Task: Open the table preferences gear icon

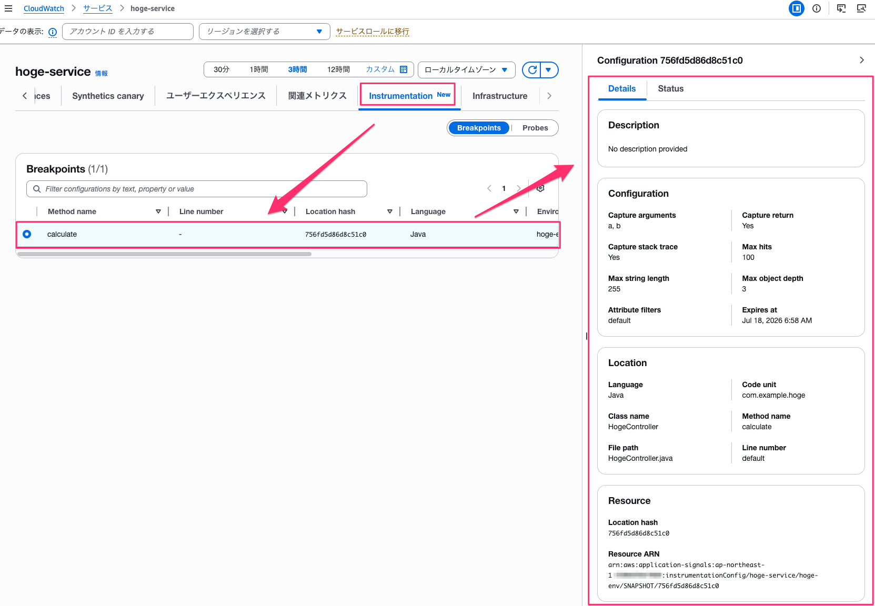Action: pyautogui.click(x=540, y=188)
